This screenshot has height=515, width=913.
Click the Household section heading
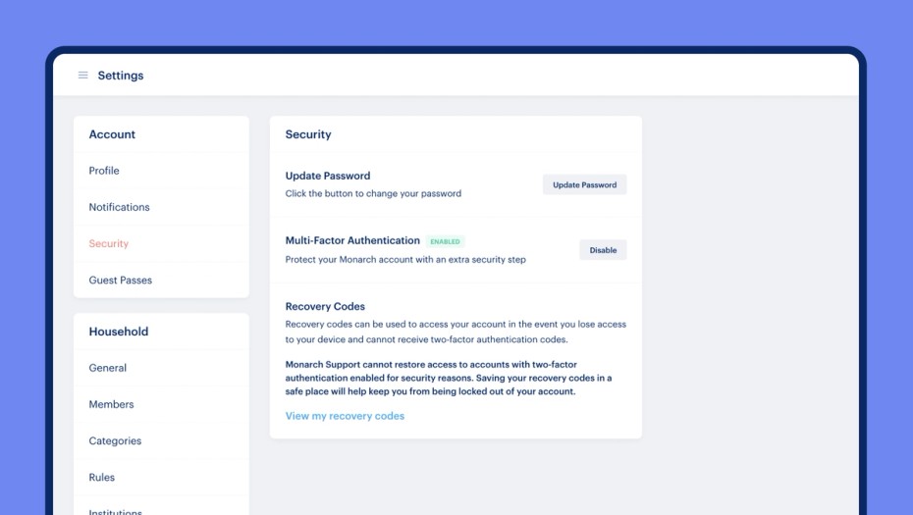tap(118, 332)
